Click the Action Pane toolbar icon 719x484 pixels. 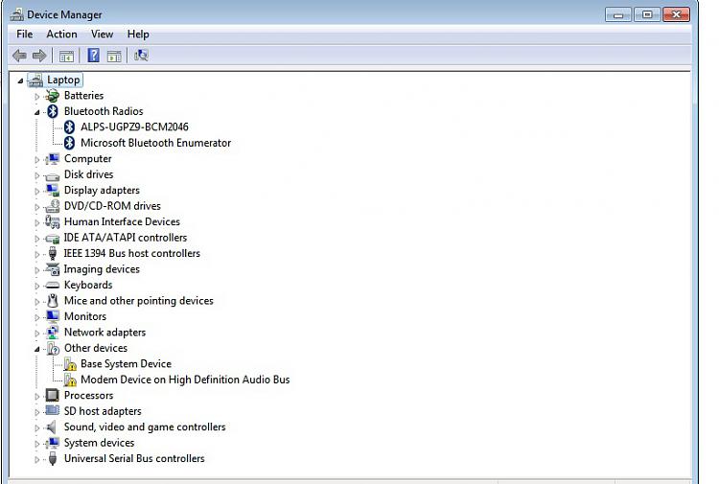tap(114, 57)
